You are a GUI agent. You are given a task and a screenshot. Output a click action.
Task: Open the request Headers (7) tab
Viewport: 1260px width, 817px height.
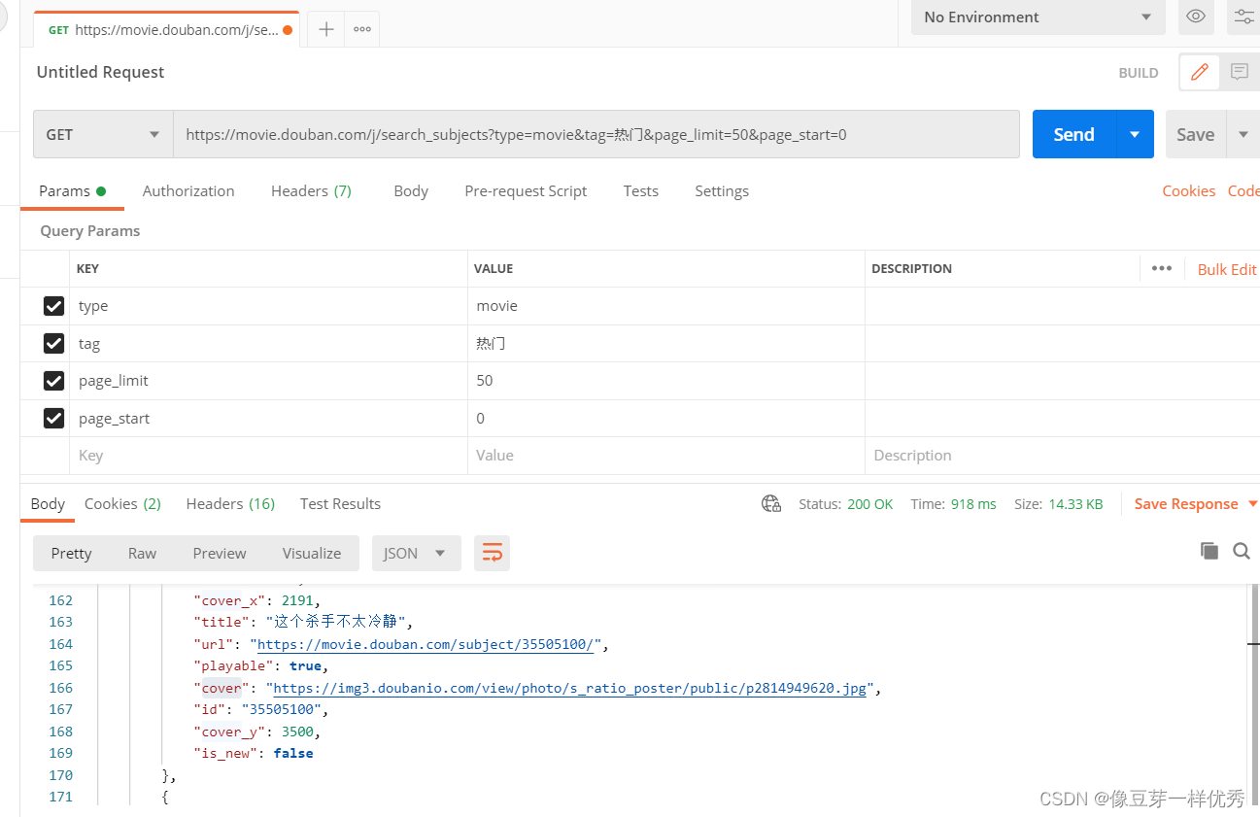coord(311,191)
